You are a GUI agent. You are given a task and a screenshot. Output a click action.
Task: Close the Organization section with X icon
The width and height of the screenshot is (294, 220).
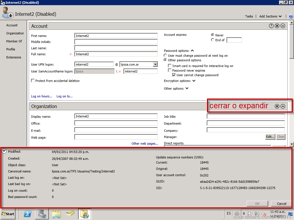click(x=277, y=106)
